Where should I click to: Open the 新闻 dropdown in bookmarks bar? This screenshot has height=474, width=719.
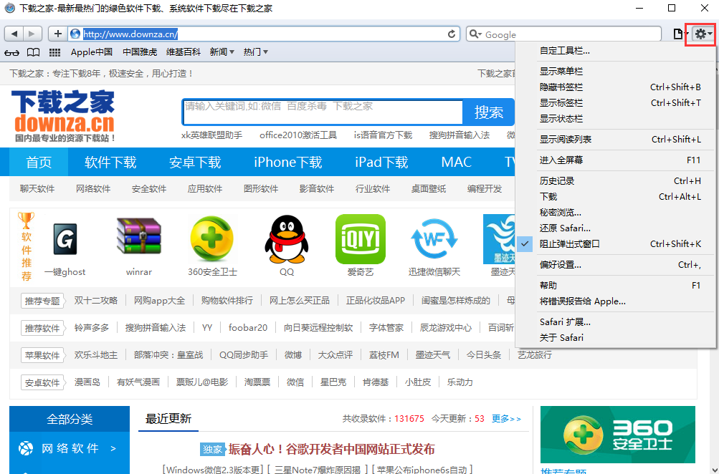coord(220,52)
